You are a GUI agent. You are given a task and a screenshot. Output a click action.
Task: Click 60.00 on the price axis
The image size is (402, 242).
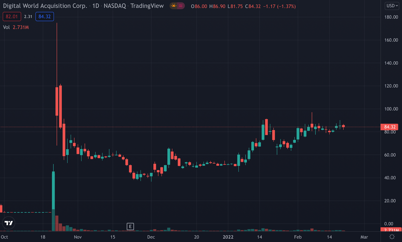[x=390, y=155]
